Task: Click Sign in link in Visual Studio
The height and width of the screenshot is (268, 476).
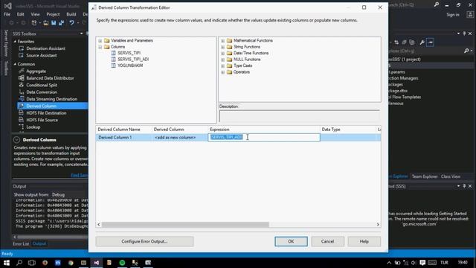Action: 453,15
